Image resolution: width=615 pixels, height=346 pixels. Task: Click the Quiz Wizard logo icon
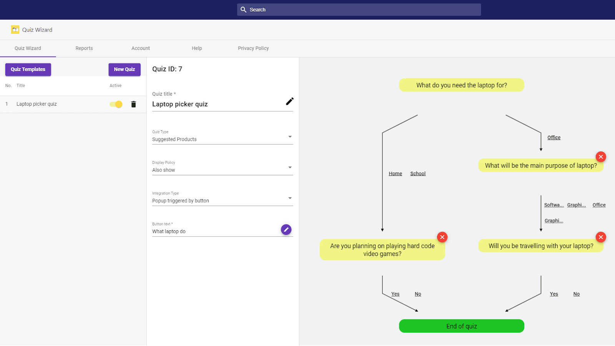(x=15, y=29)
